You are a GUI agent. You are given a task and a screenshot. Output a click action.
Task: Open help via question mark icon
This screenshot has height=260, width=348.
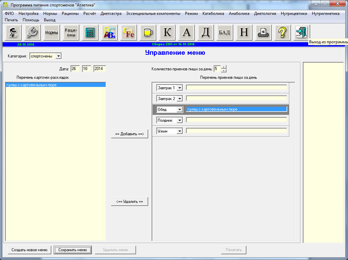pyautogui.click(x=282, y=32)
